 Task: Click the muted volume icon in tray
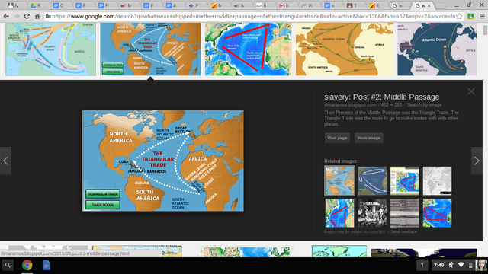(451, 265)
